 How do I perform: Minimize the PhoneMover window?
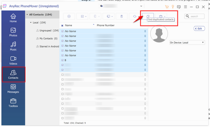point(191,7)
